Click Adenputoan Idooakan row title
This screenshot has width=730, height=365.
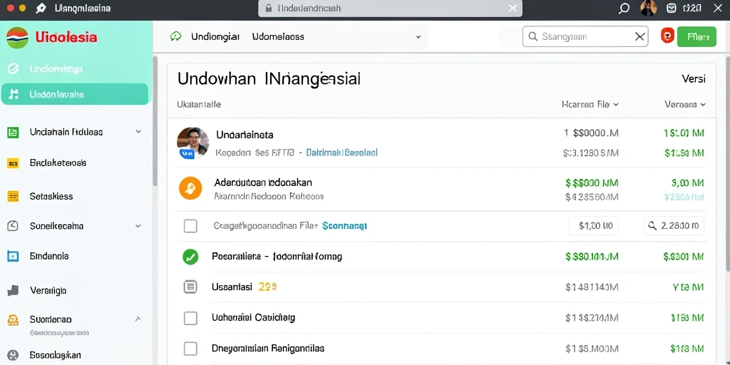pyautogui.click(x=263, y=182)
